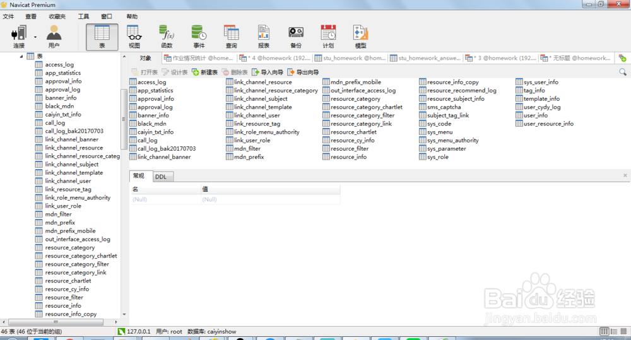Switch to the '* 3 @homework' query tab
Image resolution: width=631 pixels, height=340 pixels.
(x=500, y=58)
